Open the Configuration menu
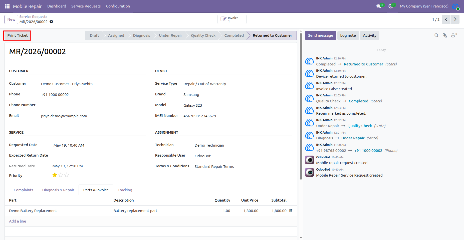Image resolution: width=464 pixels, height=240 pixels. pyautogui.click(x=118, y=6)
